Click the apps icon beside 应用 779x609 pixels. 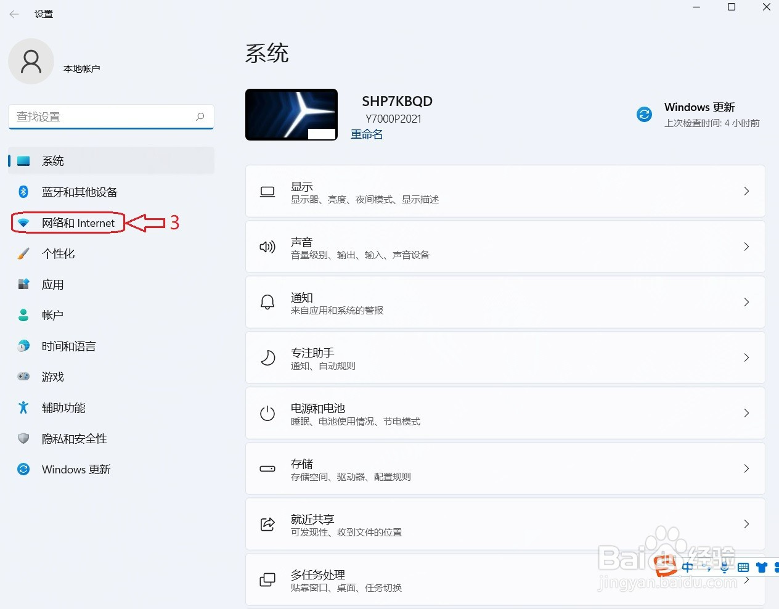[x=23, y=284]
